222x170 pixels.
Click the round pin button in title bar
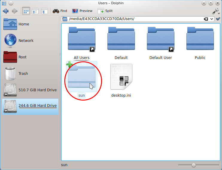pyautogui.click(x=11, y=3)
